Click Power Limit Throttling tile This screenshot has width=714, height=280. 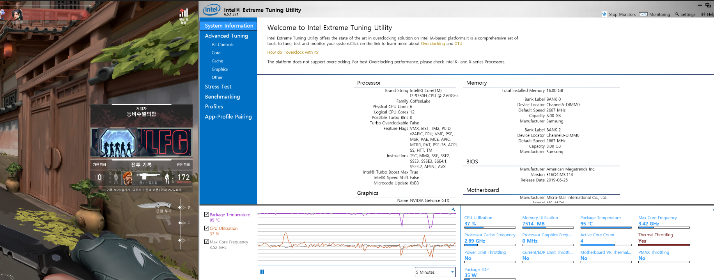tap(490, 256)
